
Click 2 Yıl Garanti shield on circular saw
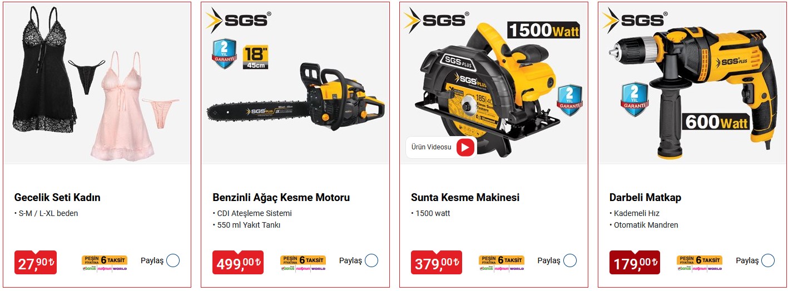pyautogui.click(x=569, y=100)
